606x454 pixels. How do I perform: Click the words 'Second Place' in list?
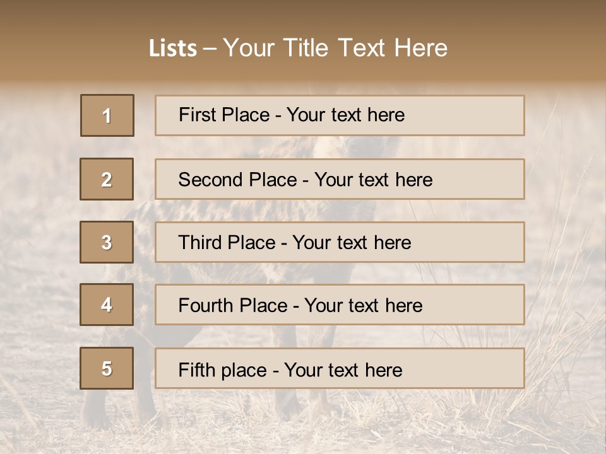coord(238,180)
